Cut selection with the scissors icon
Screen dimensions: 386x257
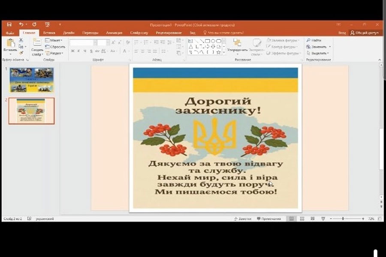[x=21, y=40]
